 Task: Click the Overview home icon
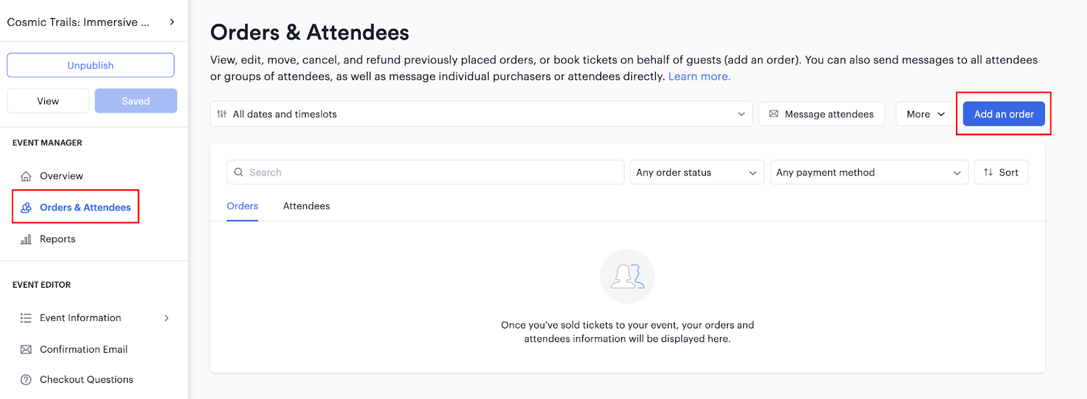(x=26, y=176)
